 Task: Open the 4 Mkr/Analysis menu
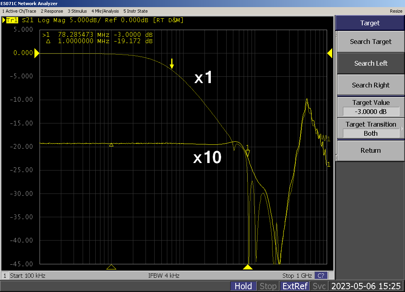pos(105,11)
